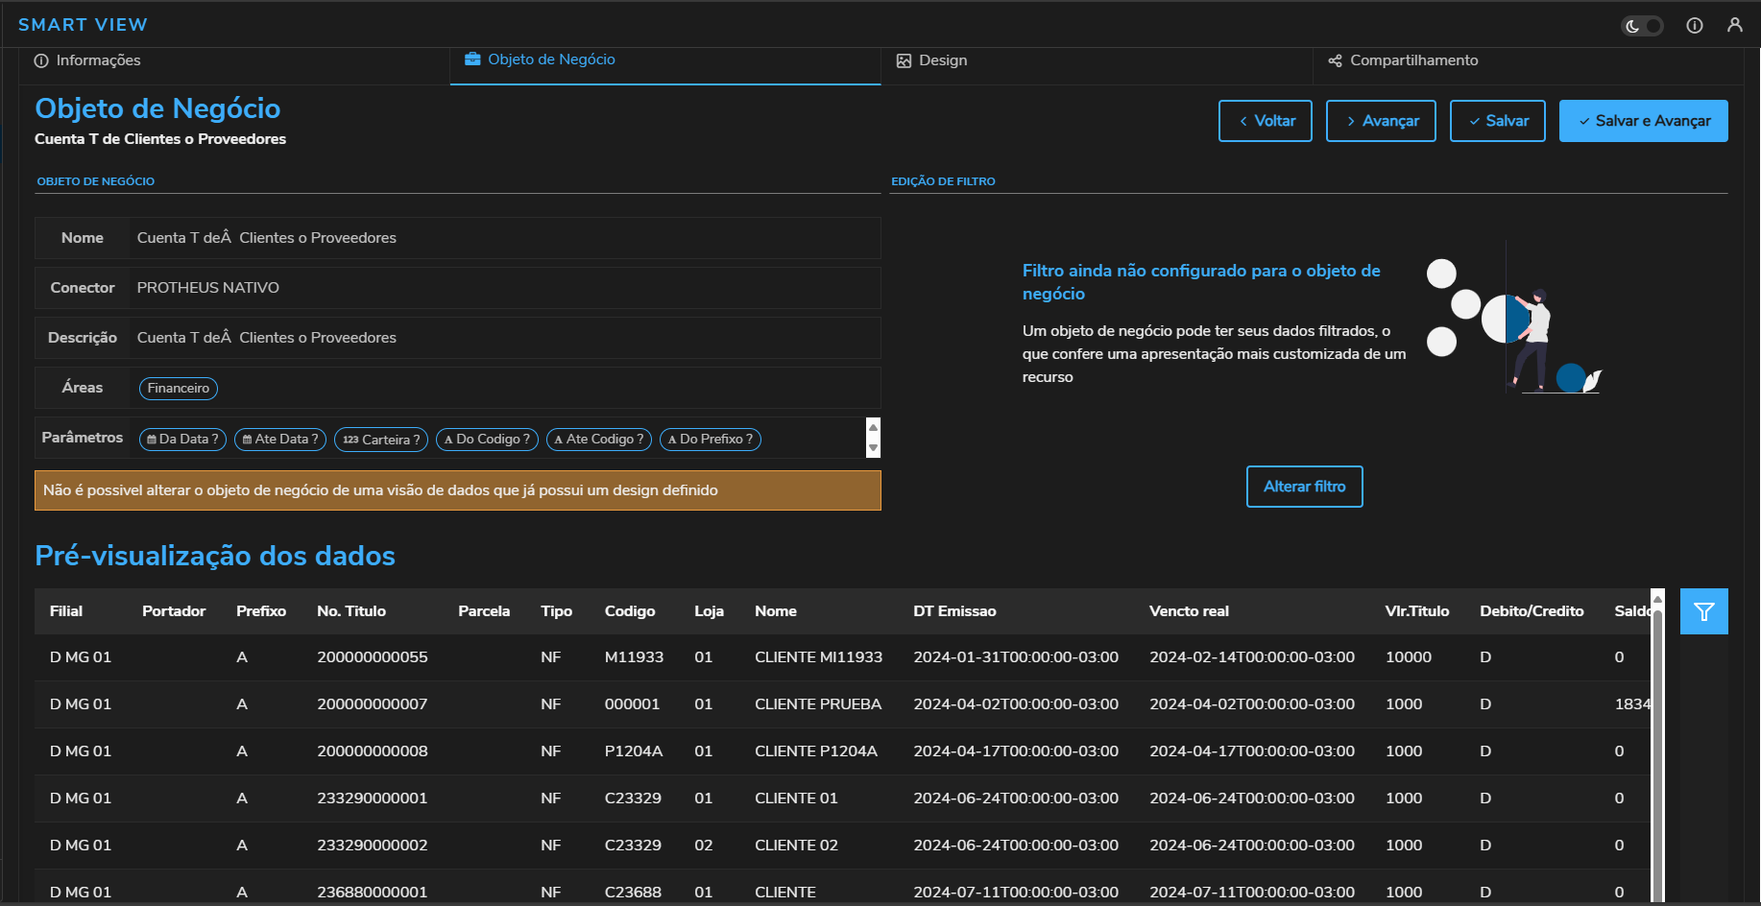Image resolution: width=1761 pixels, height=906 pixels.
Task: Switch to the Informações tab
Action: [88, 60]
